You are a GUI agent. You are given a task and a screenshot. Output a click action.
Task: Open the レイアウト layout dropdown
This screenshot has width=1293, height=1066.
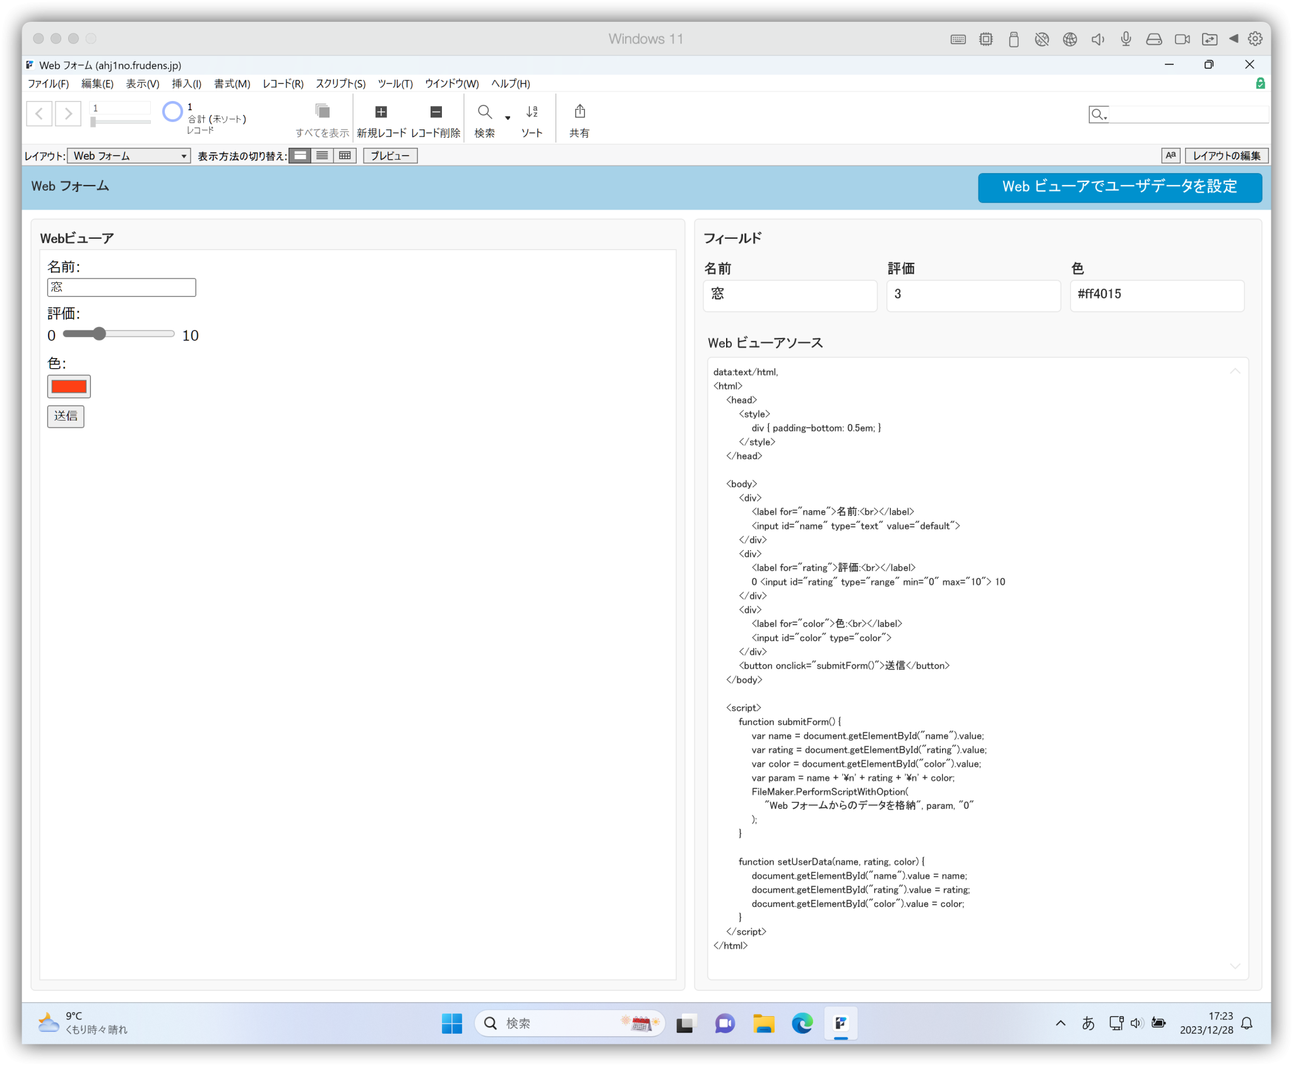(129, 155)
